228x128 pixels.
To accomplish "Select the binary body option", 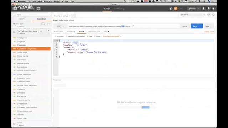I will coord(97,36).
